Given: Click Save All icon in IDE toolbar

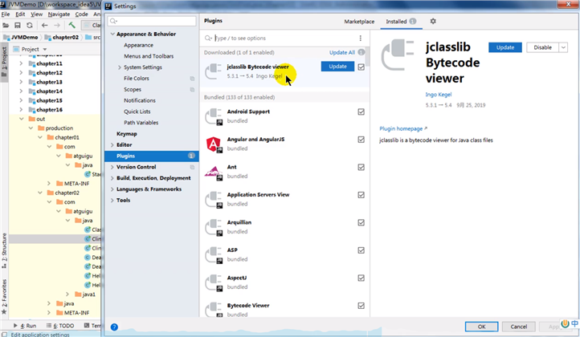Looking at the screenshot, I should point(18,25).
